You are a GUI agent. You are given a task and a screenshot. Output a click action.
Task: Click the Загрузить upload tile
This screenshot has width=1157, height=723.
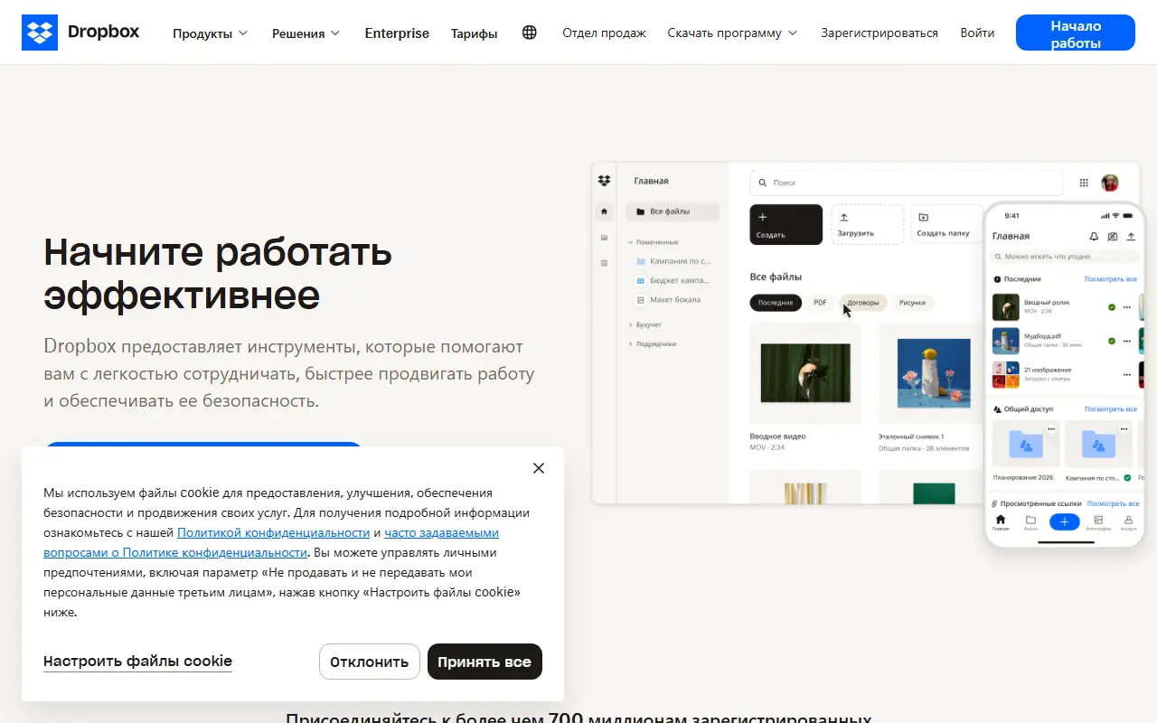coord(867,224)
